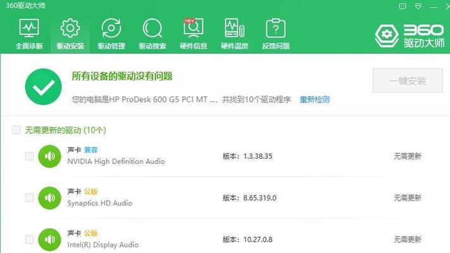Click version text 10.27.0.8

258,240
